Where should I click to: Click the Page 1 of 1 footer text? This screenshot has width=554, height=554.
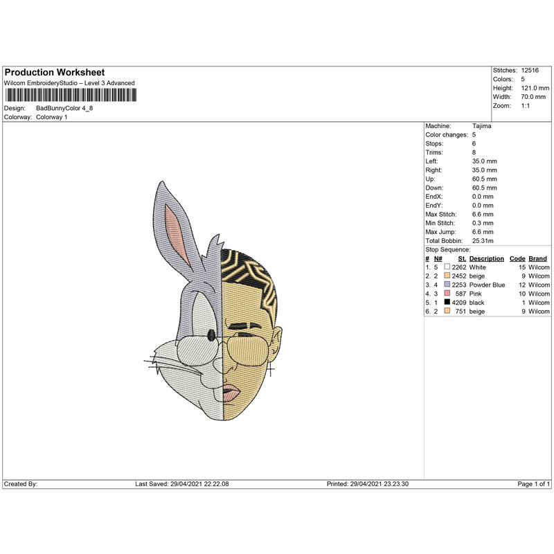533,484
